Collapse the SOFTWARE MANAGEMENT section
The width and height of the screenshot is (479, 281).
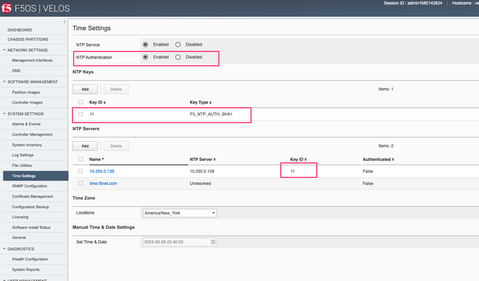[x=5, y=82]
